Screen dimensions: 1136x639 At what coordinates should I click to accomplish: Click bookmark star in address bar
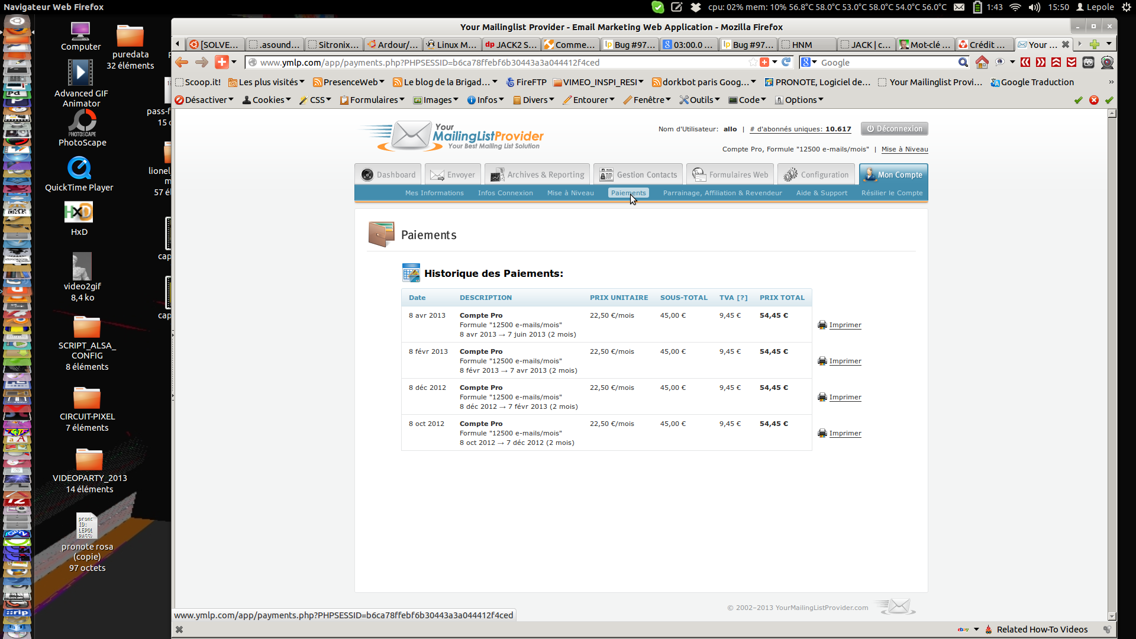point(753,62)
